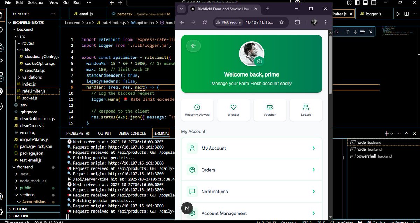This screenshot has width=420, height=223.
Task: Open the browser tab search dropdown
Action: [x=181, y=9]
